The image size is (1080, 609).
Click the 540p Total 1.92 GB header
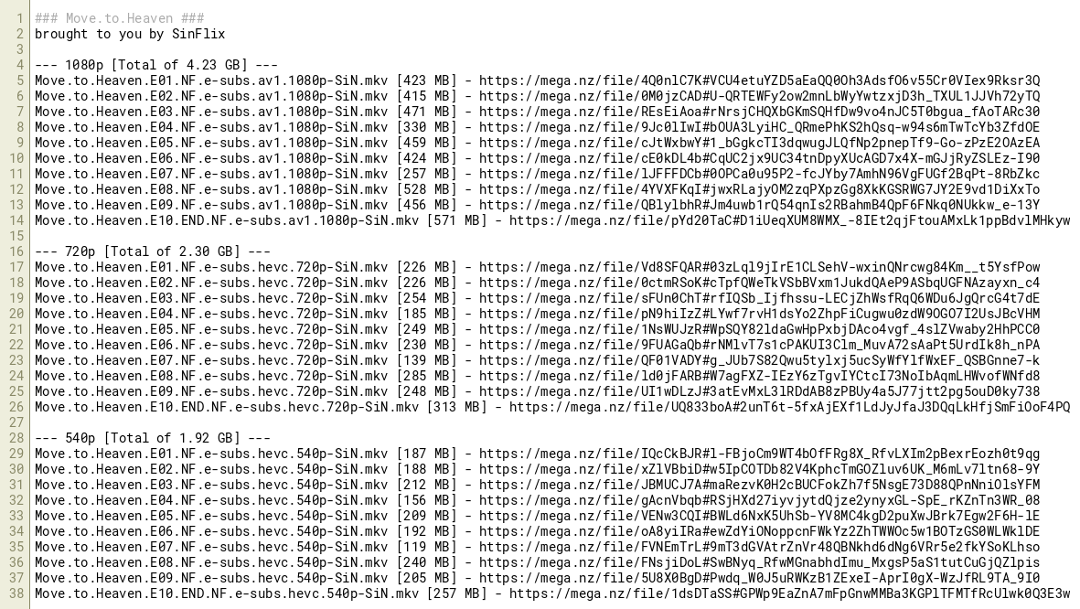(153, 438)
